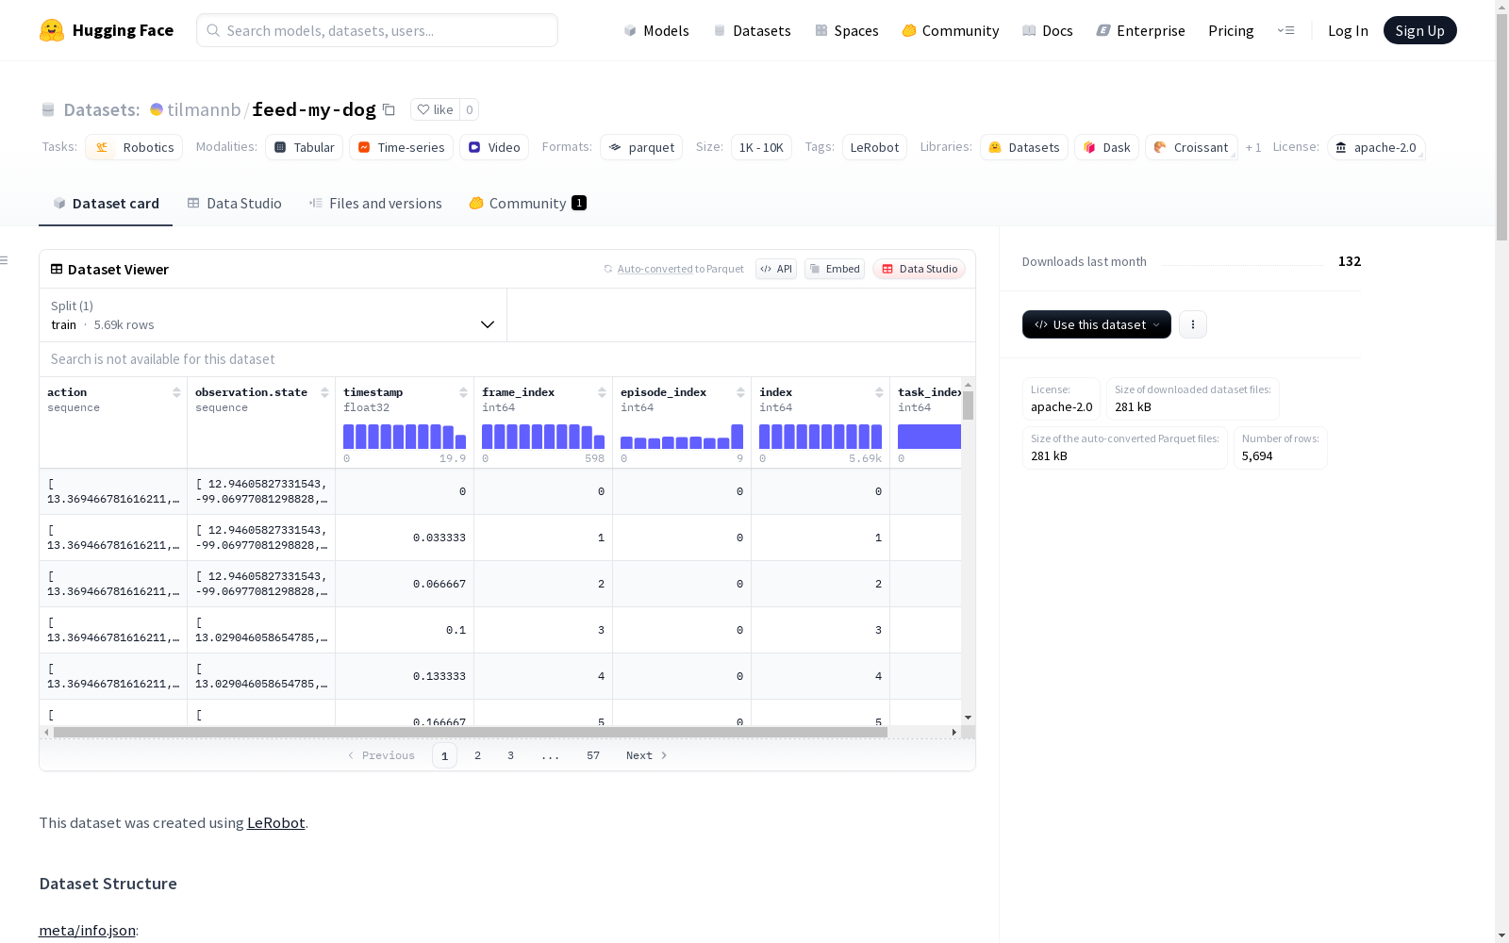The height and width of the screenshot is (943, 1509).
Task: Click the LeRobot tag
Action: 874,147
